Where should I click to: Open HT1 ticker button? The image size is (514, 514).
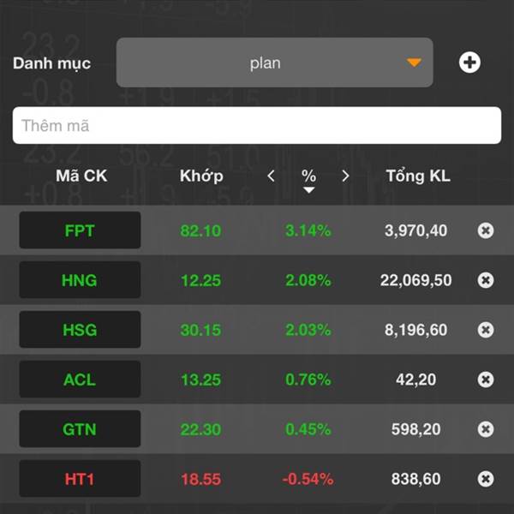[x=80, y=479]
